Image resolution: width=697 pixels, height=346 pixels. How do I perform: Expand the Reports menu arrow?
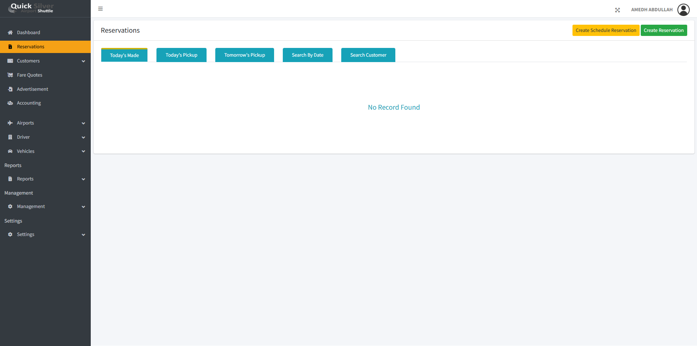pos(83,179)
